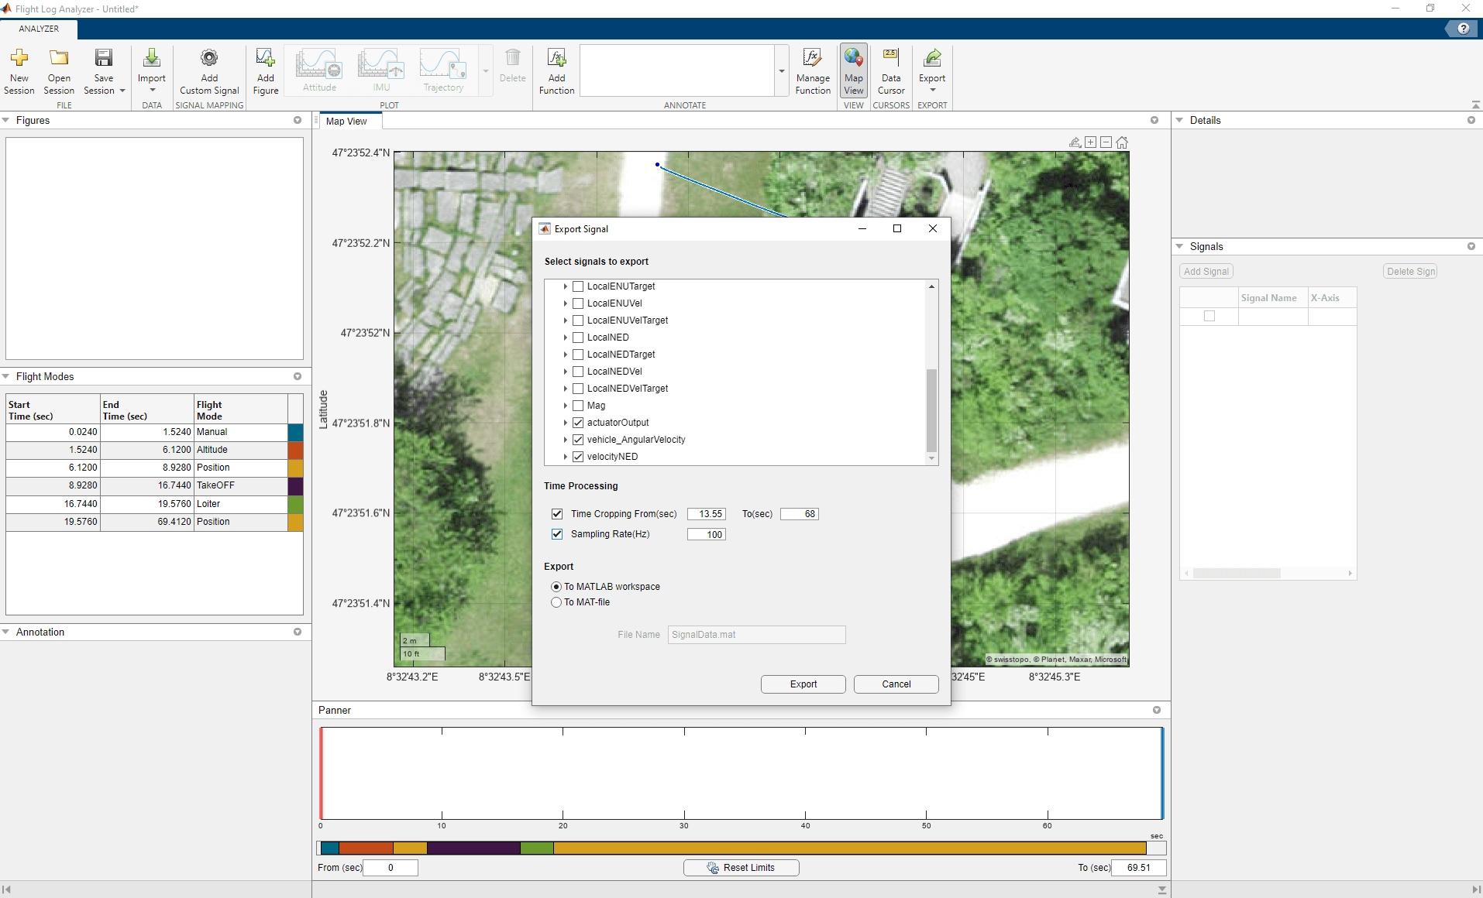The width and height of the screenshot is (1483, 898).
Task: Select the To MAT-file radio option
Action: (x=556, y=602)
